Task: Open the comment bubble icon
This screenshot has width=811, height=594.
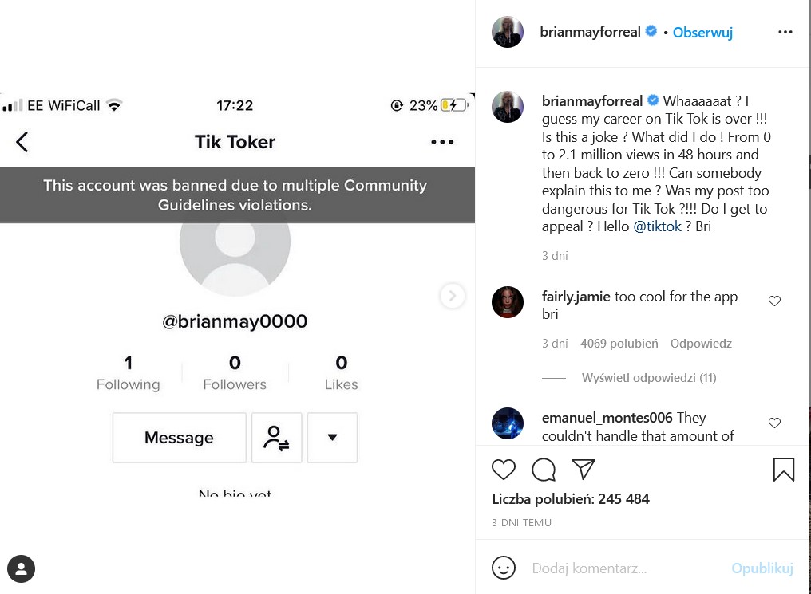Action: coord(544,470)
